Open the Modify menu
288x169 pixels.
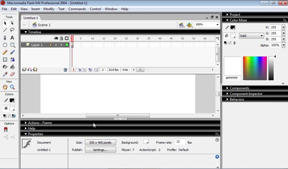[49, 9]
